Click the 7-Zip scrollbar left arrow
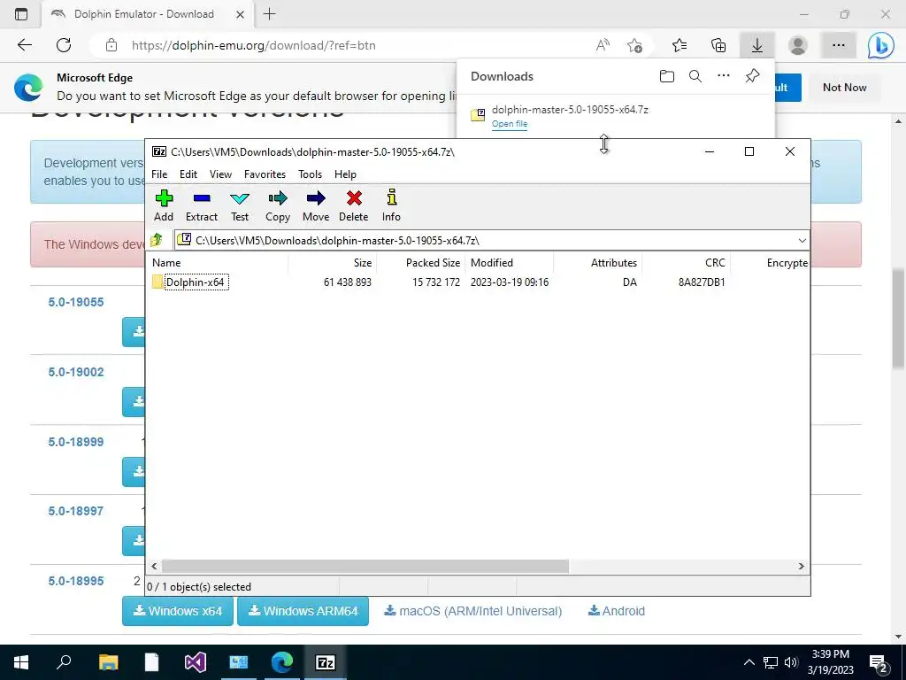This screenshot has height=680, width=906. [x=154, y=566]
